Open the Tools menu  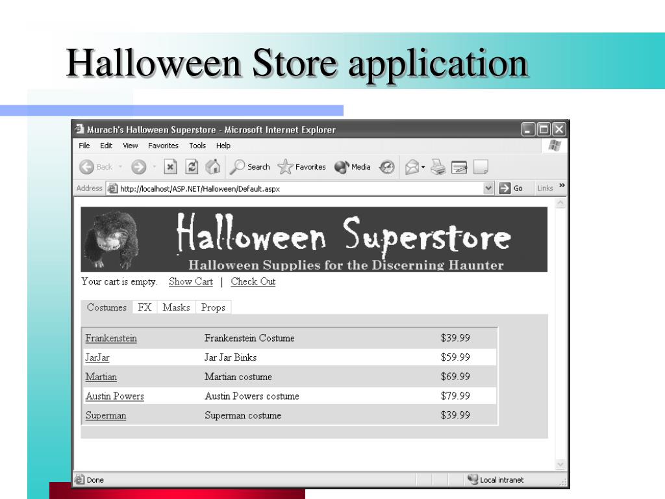197,146
